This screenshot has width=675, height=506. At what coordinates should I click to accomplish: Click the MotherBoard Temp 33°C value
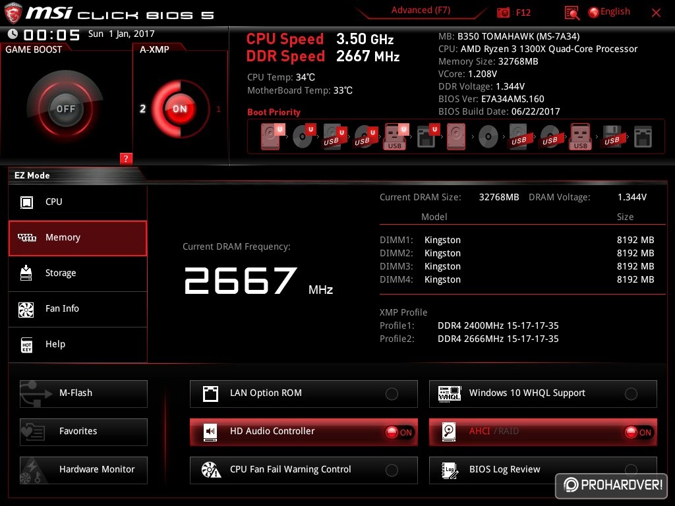(x=343, y=90)
